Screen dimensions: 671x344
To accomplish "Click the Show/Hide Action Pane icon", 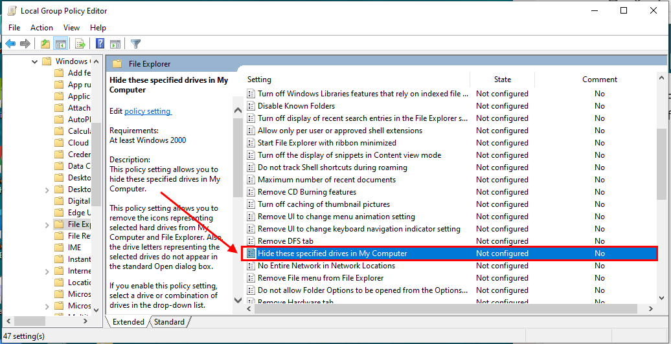I will pyautogui.click(x=115, y=44).
